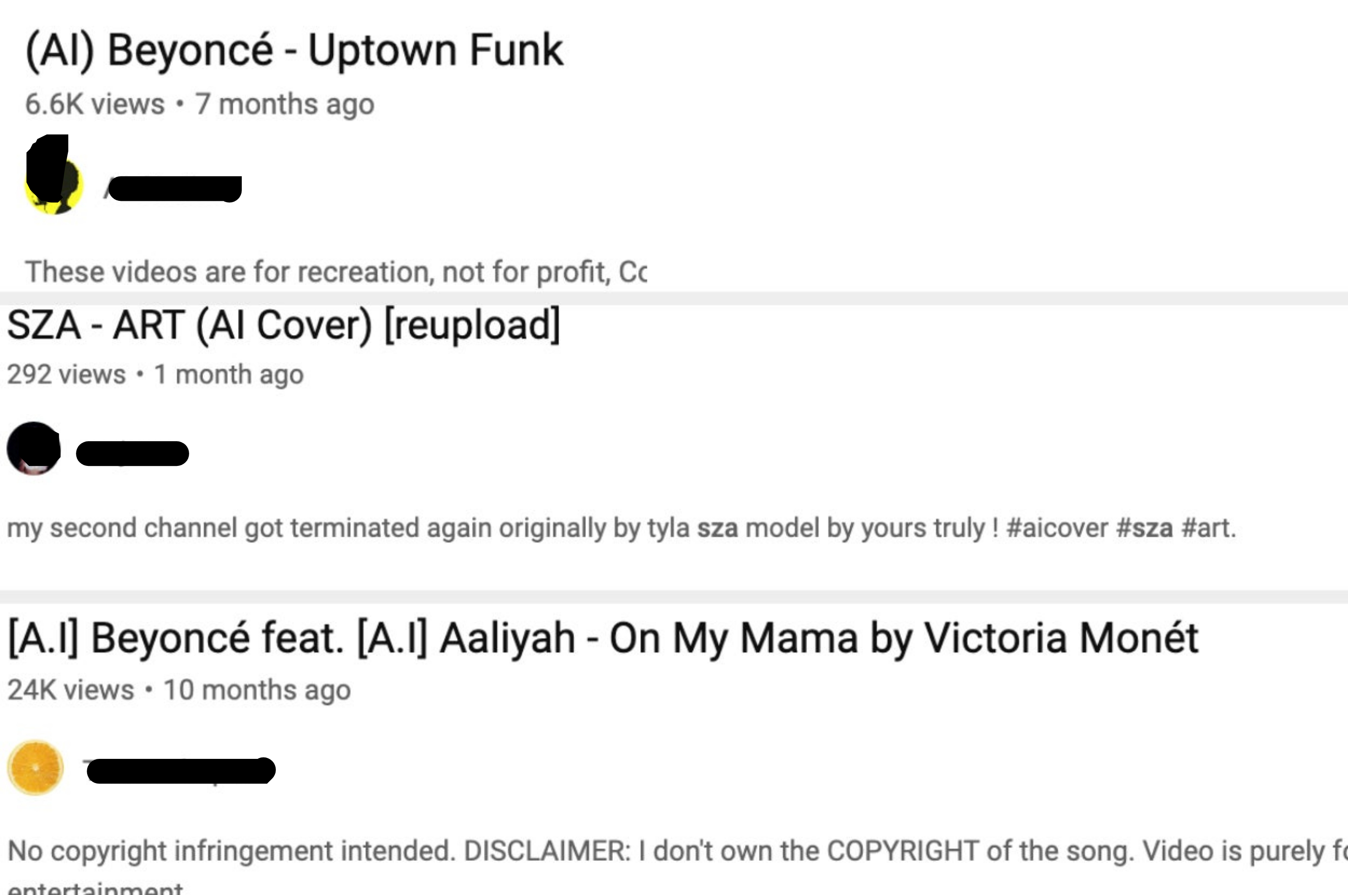
Task: Click the redacted channel name under SZA video
Action: coord(133,453)
